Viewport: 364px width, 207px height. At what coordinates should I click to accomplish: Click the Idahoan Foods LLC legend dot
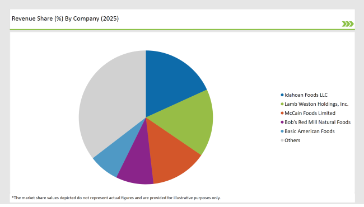(x=282, y=95)
